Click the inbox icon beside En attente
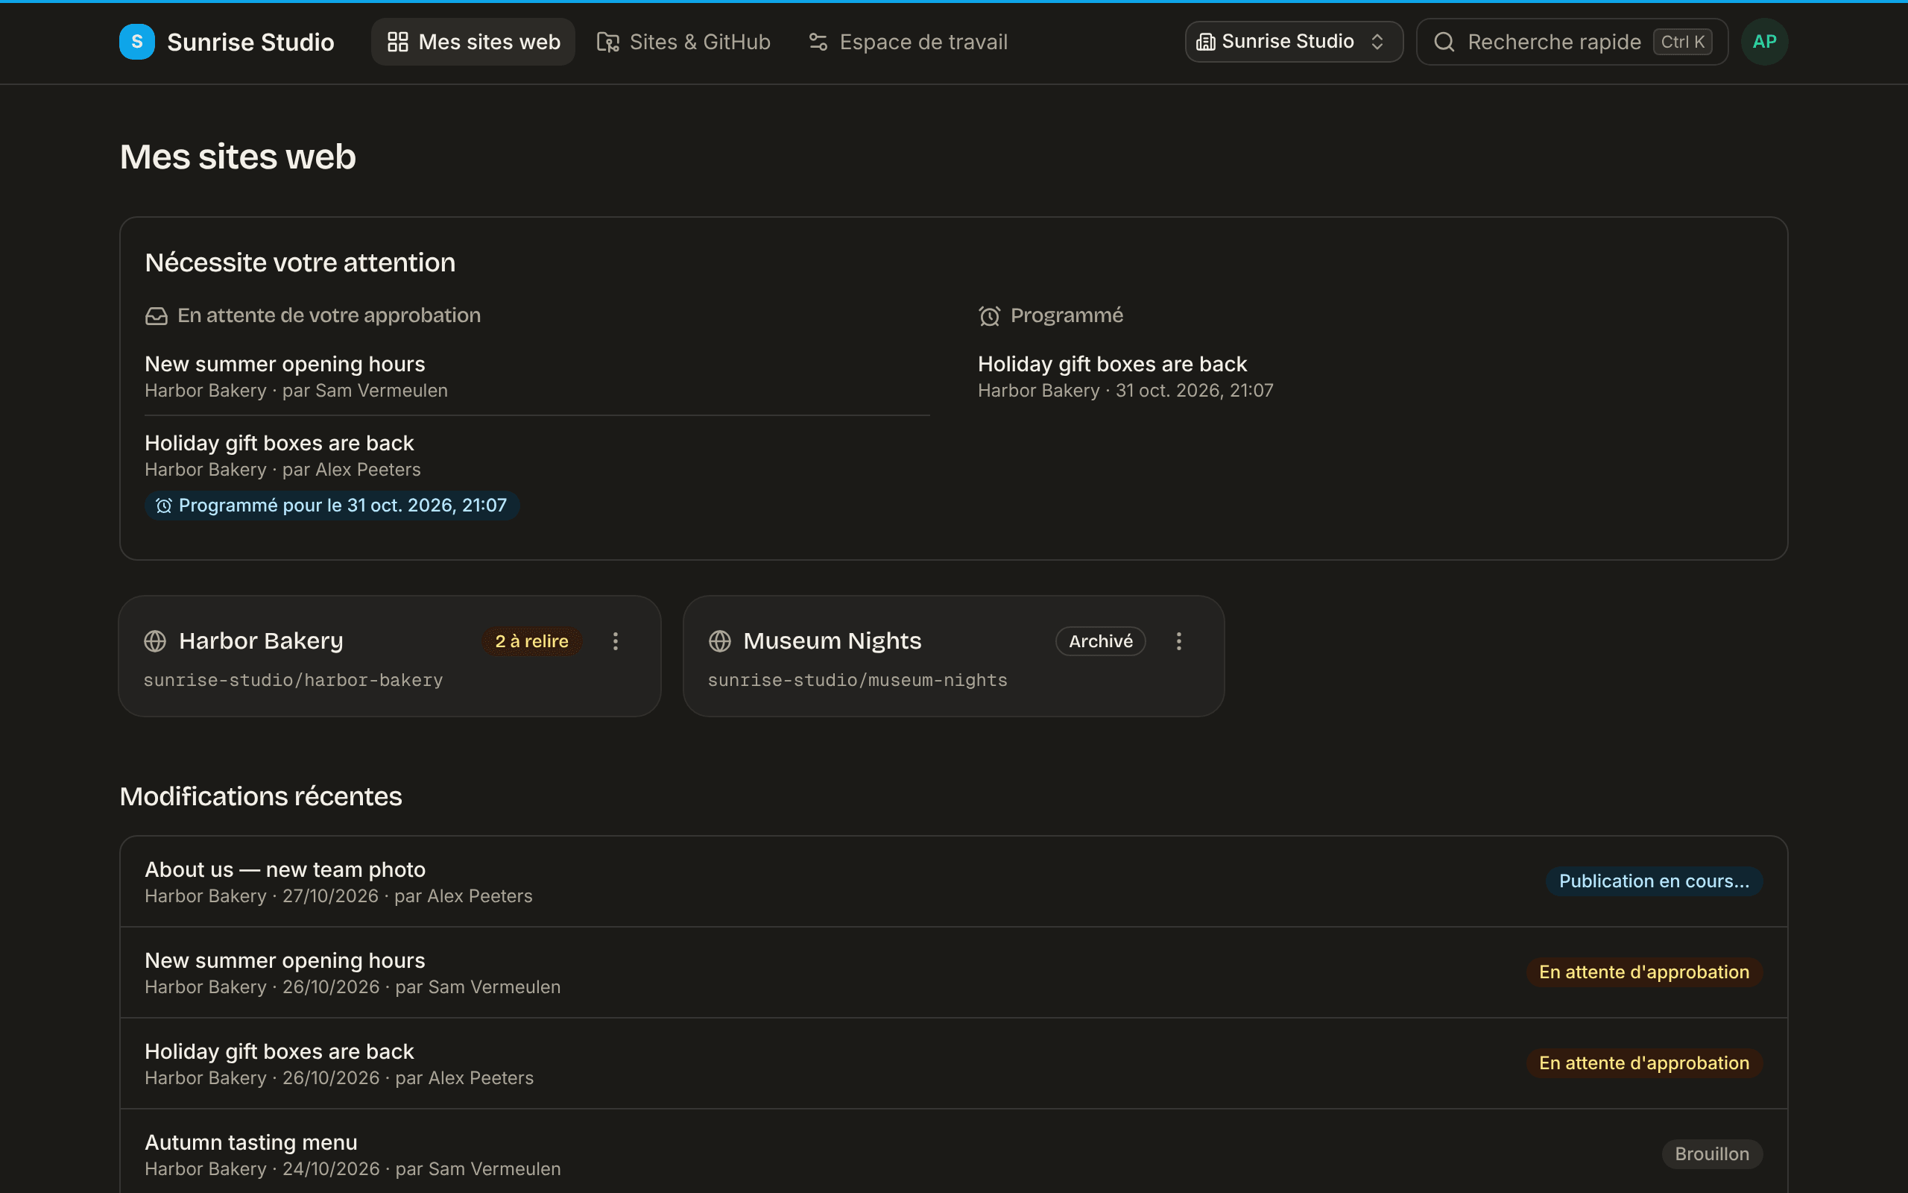 coord(156,316)
